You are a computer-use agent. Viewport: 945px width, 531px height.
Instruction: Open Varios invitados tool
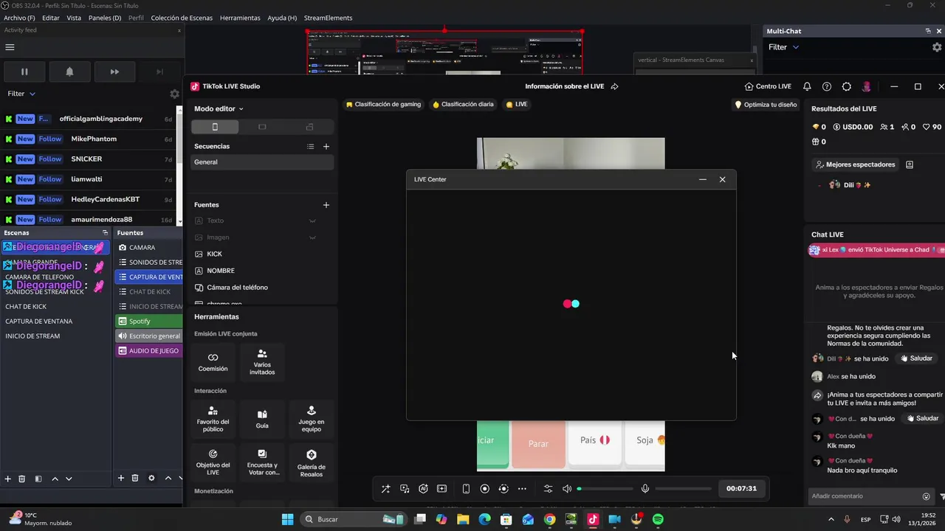click(x=262, y=361)
